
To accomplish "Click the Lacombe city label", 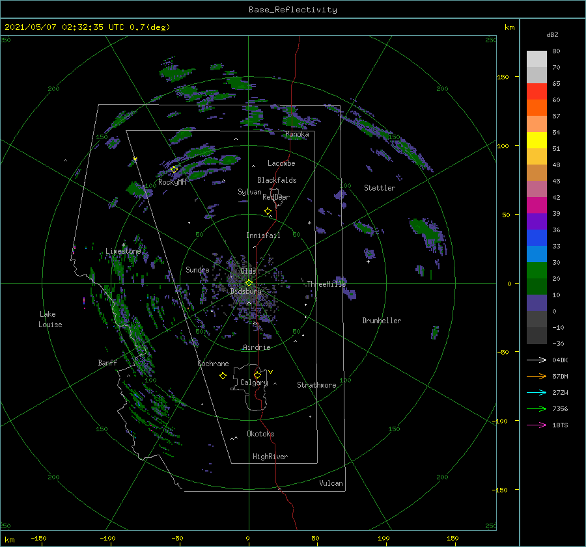I will 281,163.
